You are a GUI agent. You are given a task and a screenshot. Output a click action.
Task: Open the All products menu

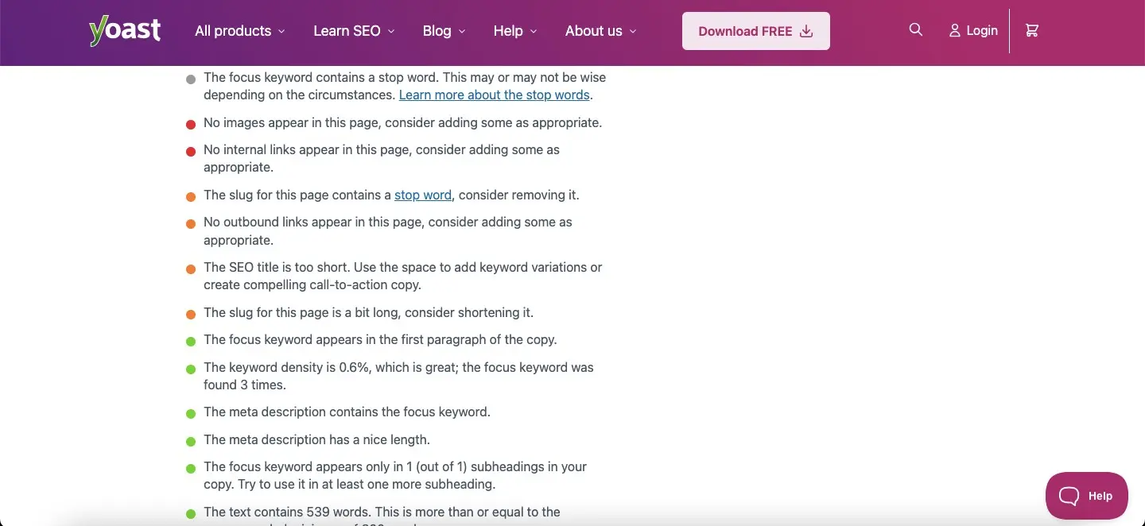point(239,31)
